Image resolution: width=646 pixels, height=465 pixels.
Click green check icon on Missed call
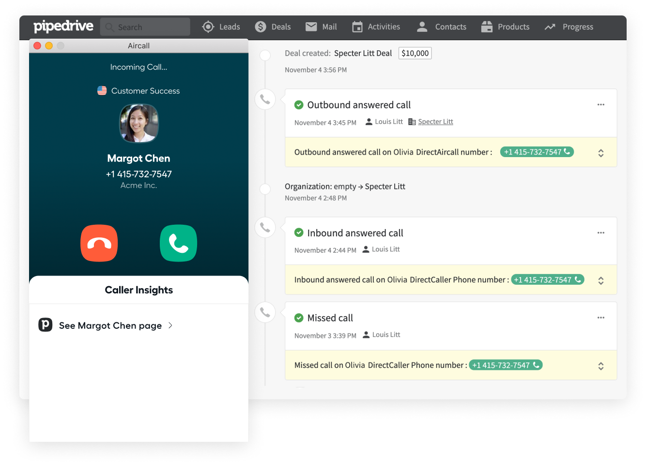pos(299,318)
